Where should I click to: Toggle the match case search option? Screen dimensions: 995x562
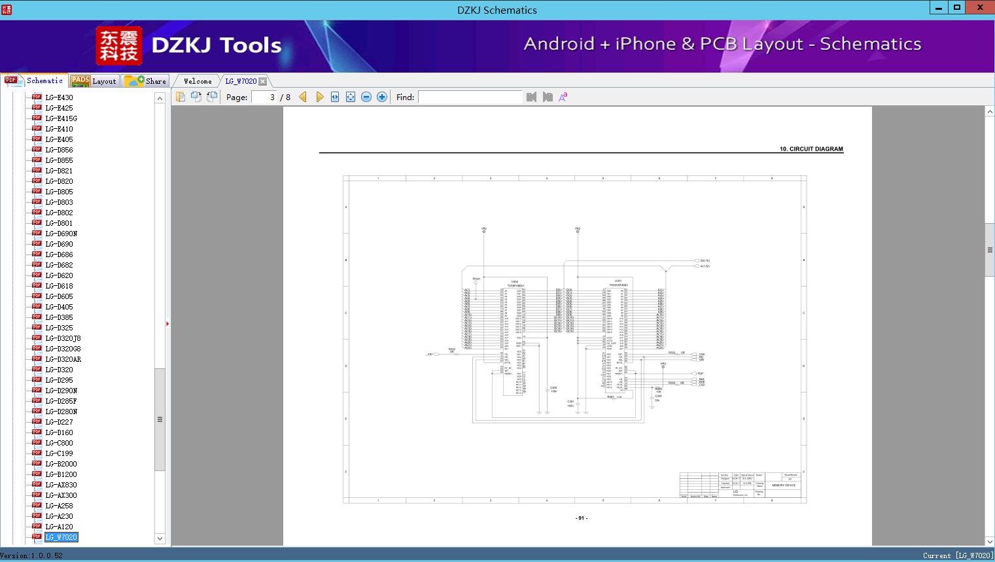[563, 97]
